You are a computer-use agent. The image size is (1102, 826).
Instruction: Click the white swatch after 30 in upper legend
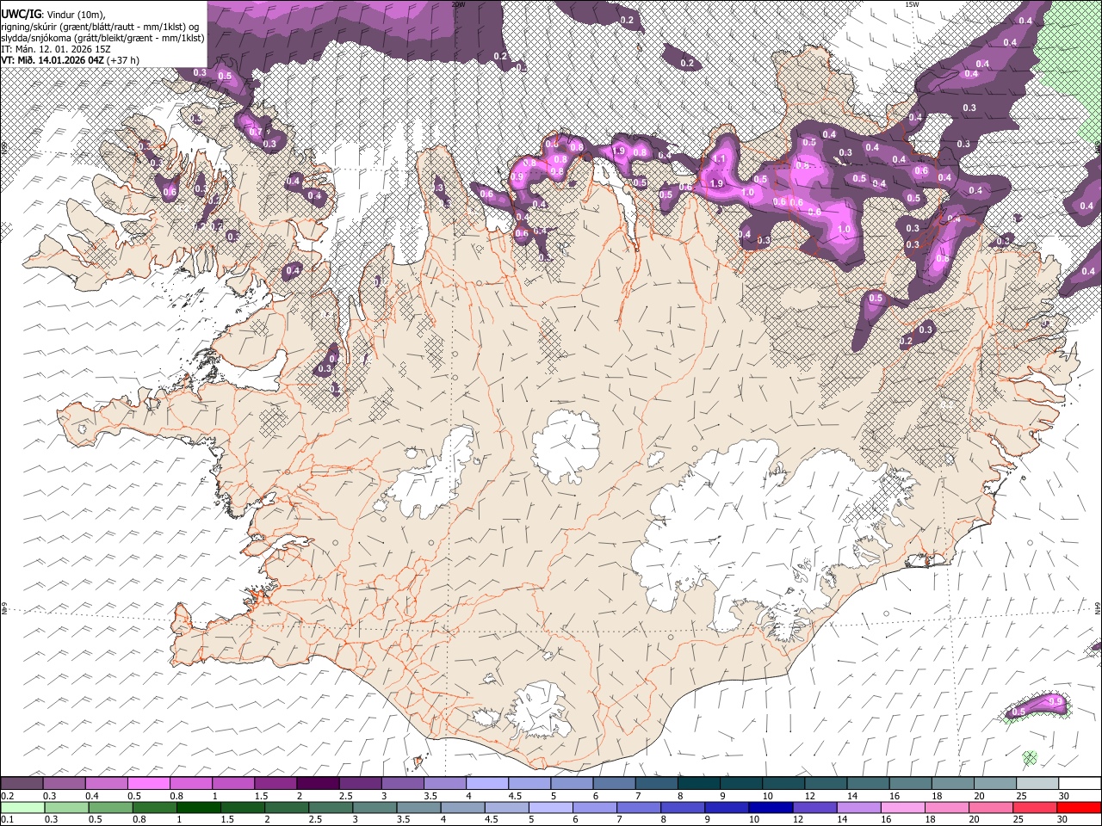tap(1080, 784)
